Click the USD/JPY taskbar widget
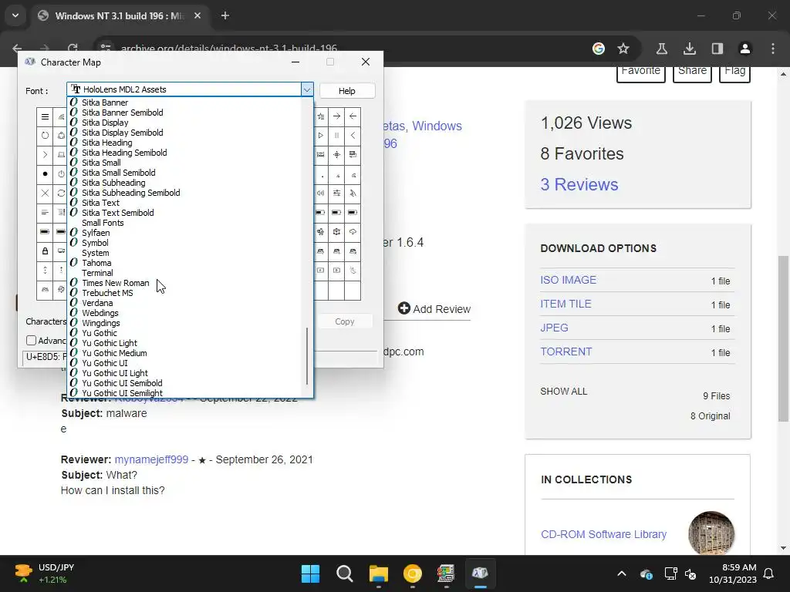The image size is (790, 592). coord(44,573)
